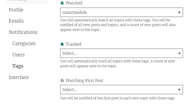Click the Watching First Post heading
The image size is (194, 104).
(84, 80)
